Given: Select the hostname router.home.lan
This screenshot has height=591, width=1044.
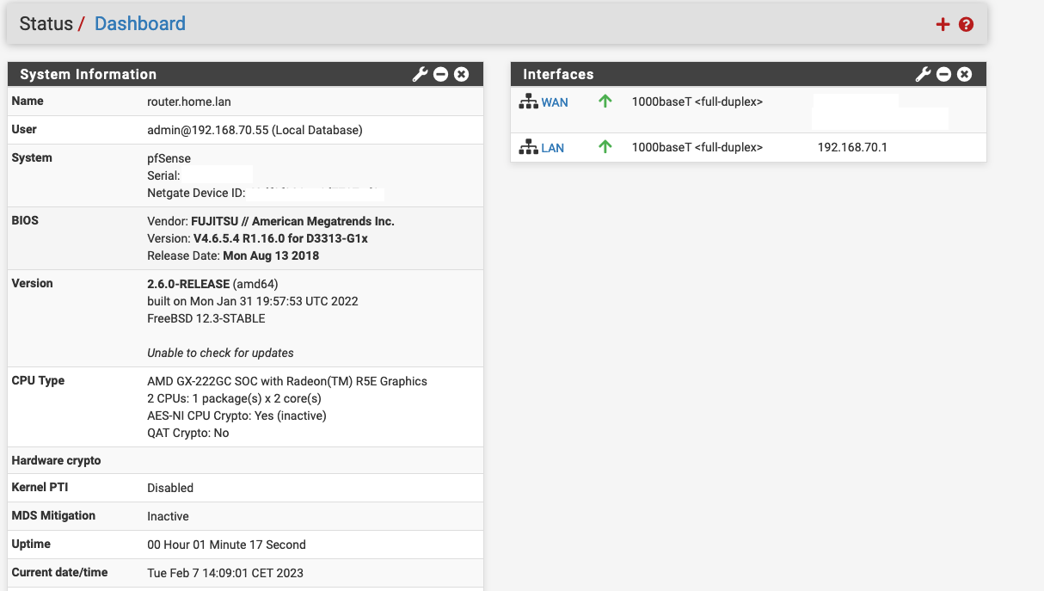Looking at the screenshot, I should click(x=189, y=102).
